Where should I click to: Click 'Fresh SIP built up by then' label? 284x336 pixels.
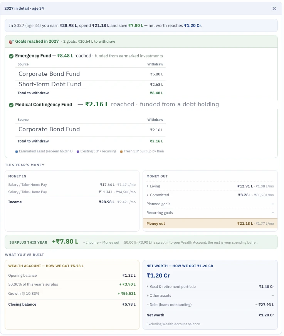(144, 151)
